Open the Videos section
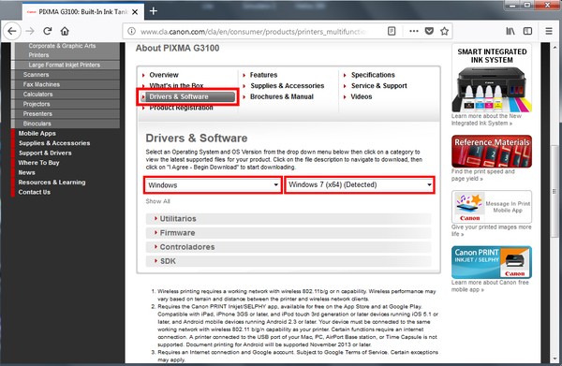 click(362, 96)
